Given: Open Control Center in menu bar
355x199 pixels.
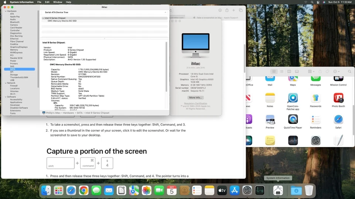Looking at the screenshot, I should point(318,2).
